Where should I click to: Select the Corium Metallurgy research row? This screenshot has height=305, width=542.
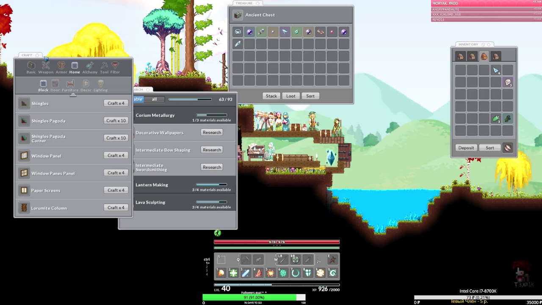point(185,115)
